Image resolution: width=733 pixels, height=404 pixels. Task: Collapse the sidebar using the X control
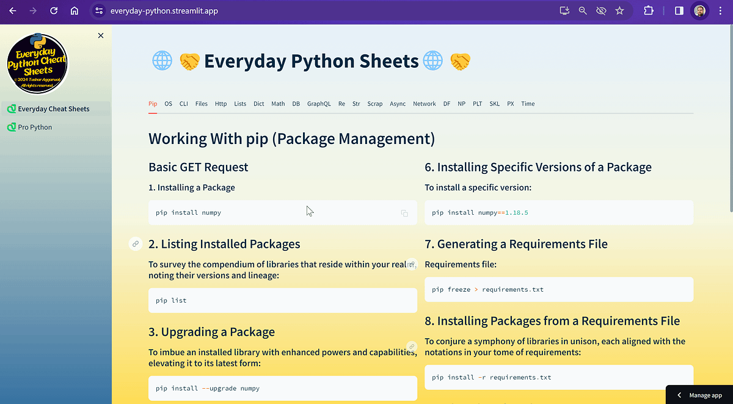[100, 35]
